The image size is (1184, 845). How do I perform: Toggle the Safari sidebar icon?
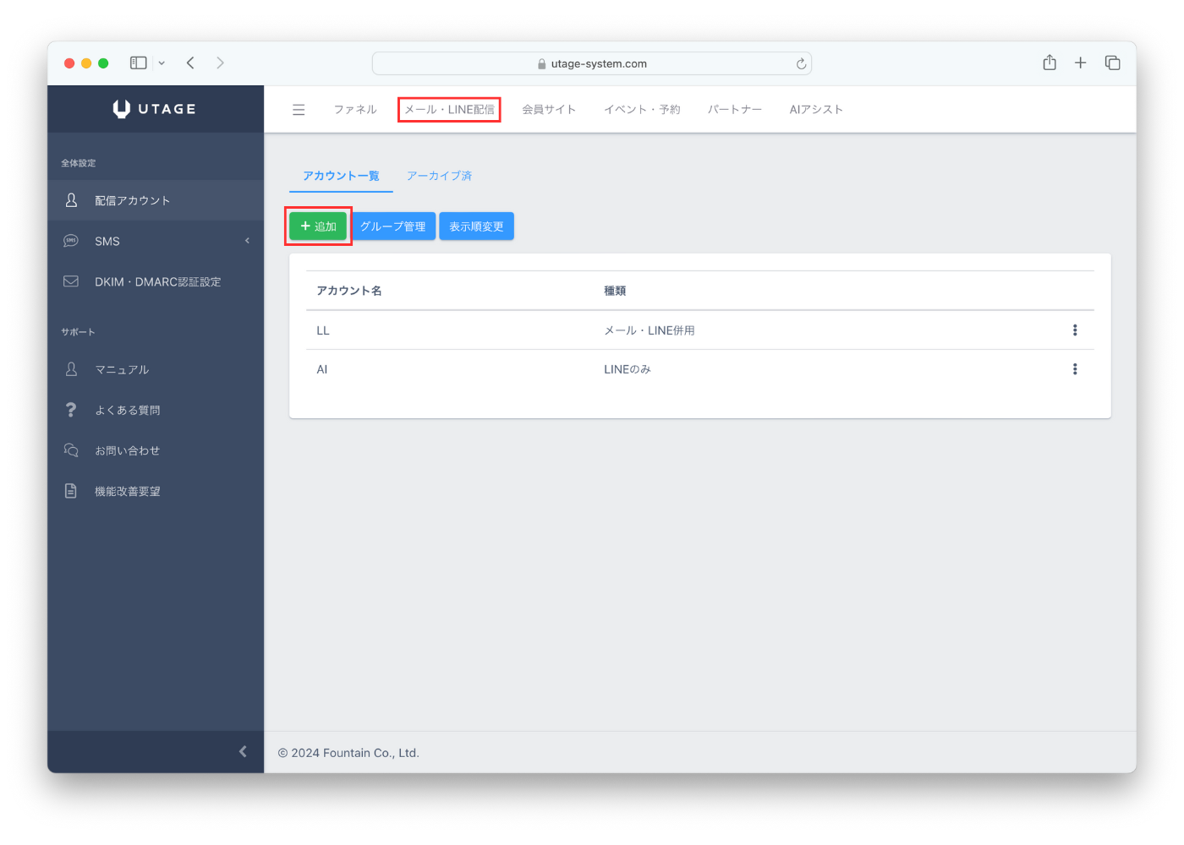139,63
